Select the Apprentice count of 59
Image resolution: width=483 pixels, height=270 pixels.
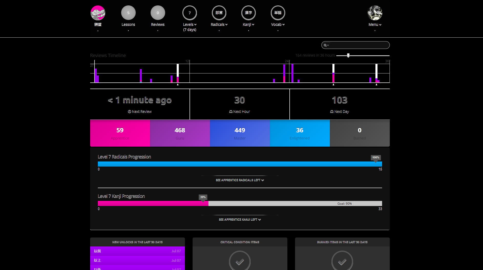click(x=120, y=133)
